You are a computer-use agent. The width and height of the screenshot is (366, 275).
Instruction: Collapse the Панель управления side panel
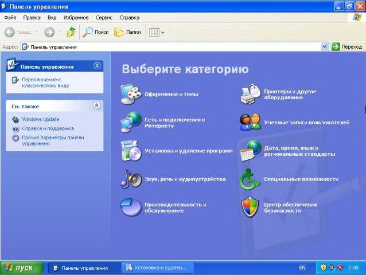tap(97, 66)
